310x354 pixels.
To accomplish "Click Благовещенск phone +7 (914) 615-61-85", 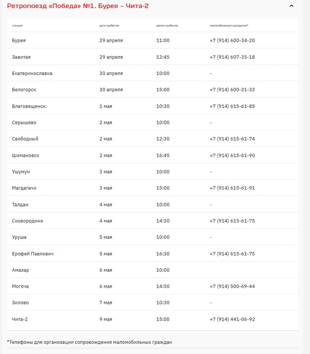I will [232, 106].
